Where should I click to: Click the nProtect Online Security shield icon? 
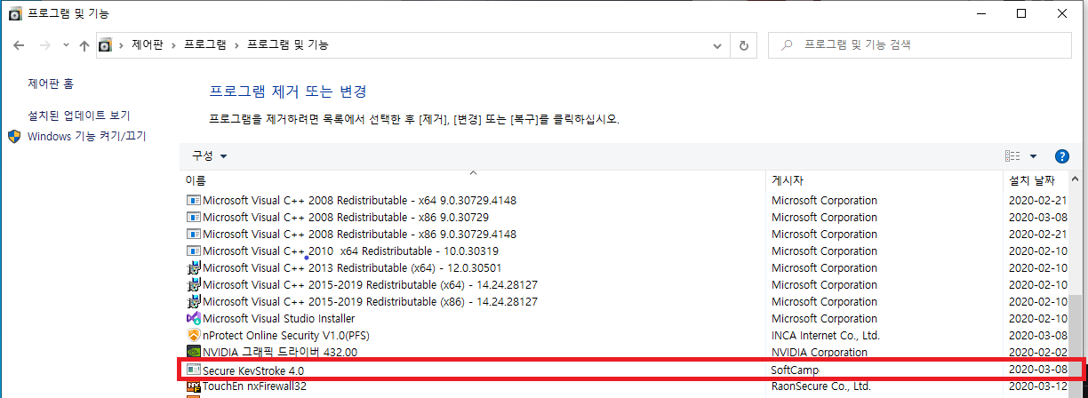[x=194, y=335]
